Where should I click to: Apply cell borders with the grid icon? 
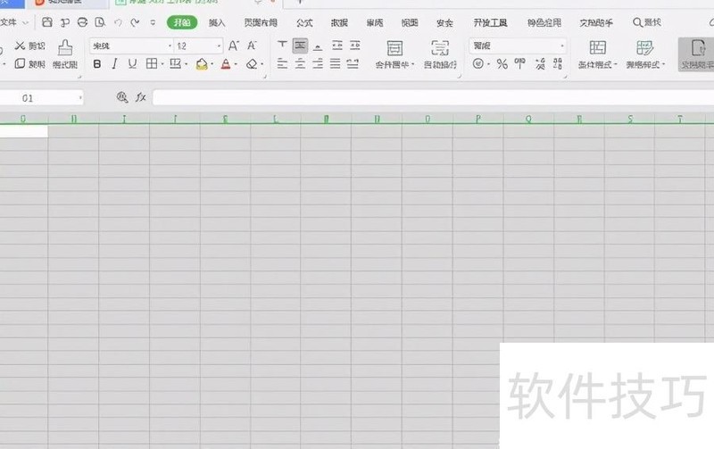[152, 63]
